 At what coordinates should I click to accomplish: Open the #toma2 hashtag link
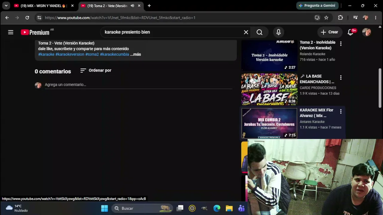(92, 54)
